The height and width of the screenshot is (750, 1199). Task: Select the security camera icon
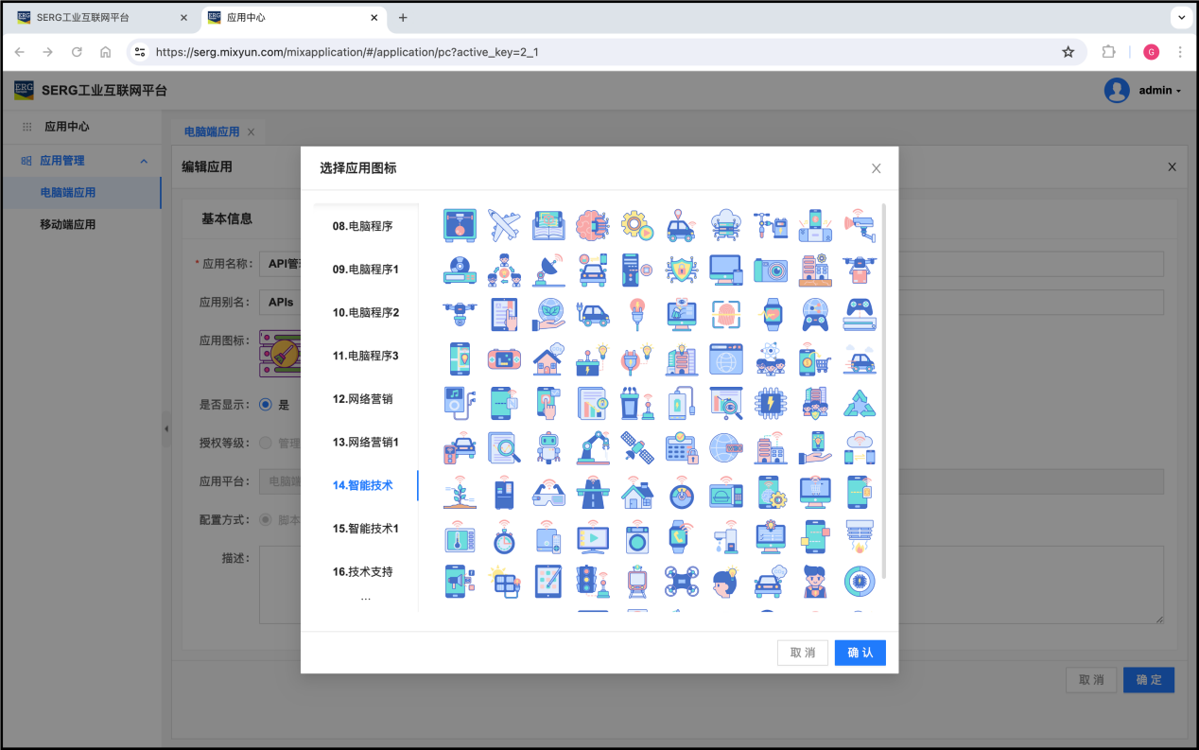tap(860, 225)
